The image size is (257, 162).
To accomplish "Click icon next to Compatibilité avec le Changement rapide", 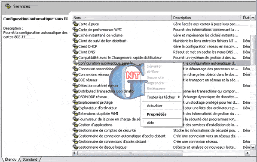I will (75, 57).
